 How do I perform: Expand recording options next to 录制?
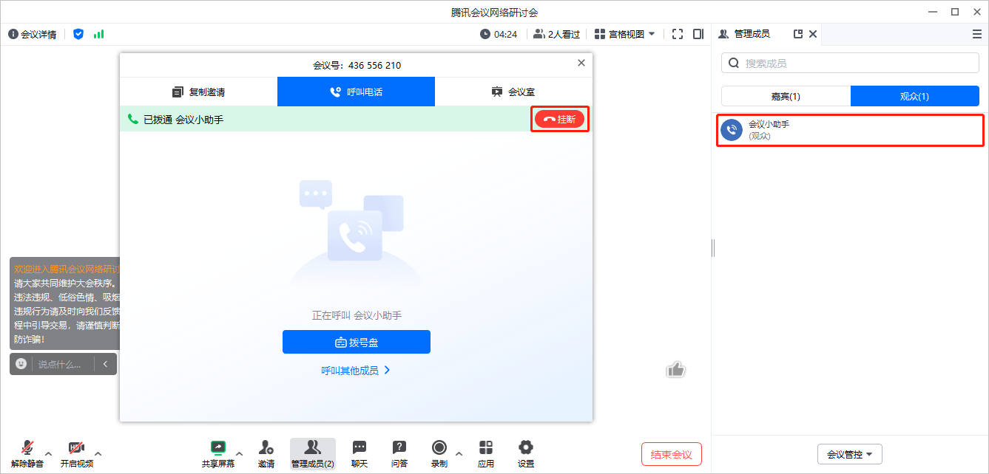tap(459, 453)
